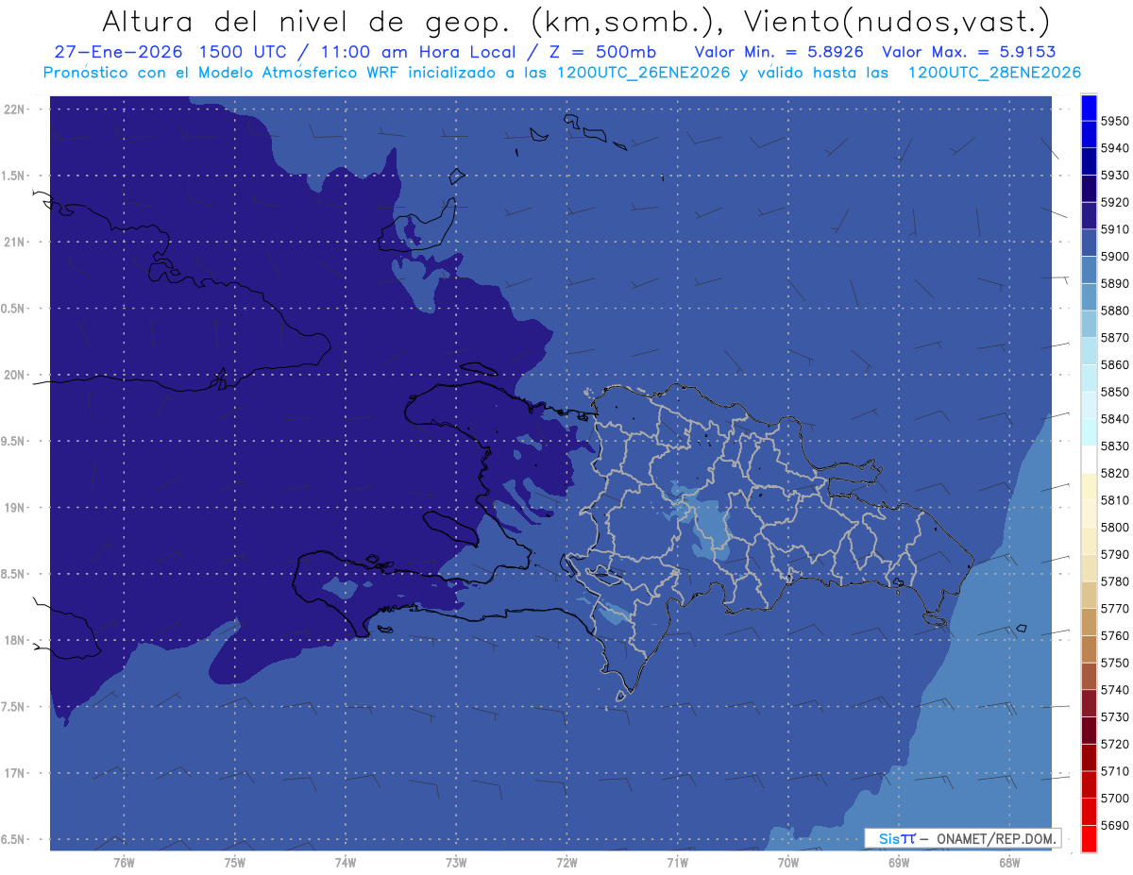1133x875 pixels.
Task: Click the '70W' longitude label
Action: coord(788,862)
